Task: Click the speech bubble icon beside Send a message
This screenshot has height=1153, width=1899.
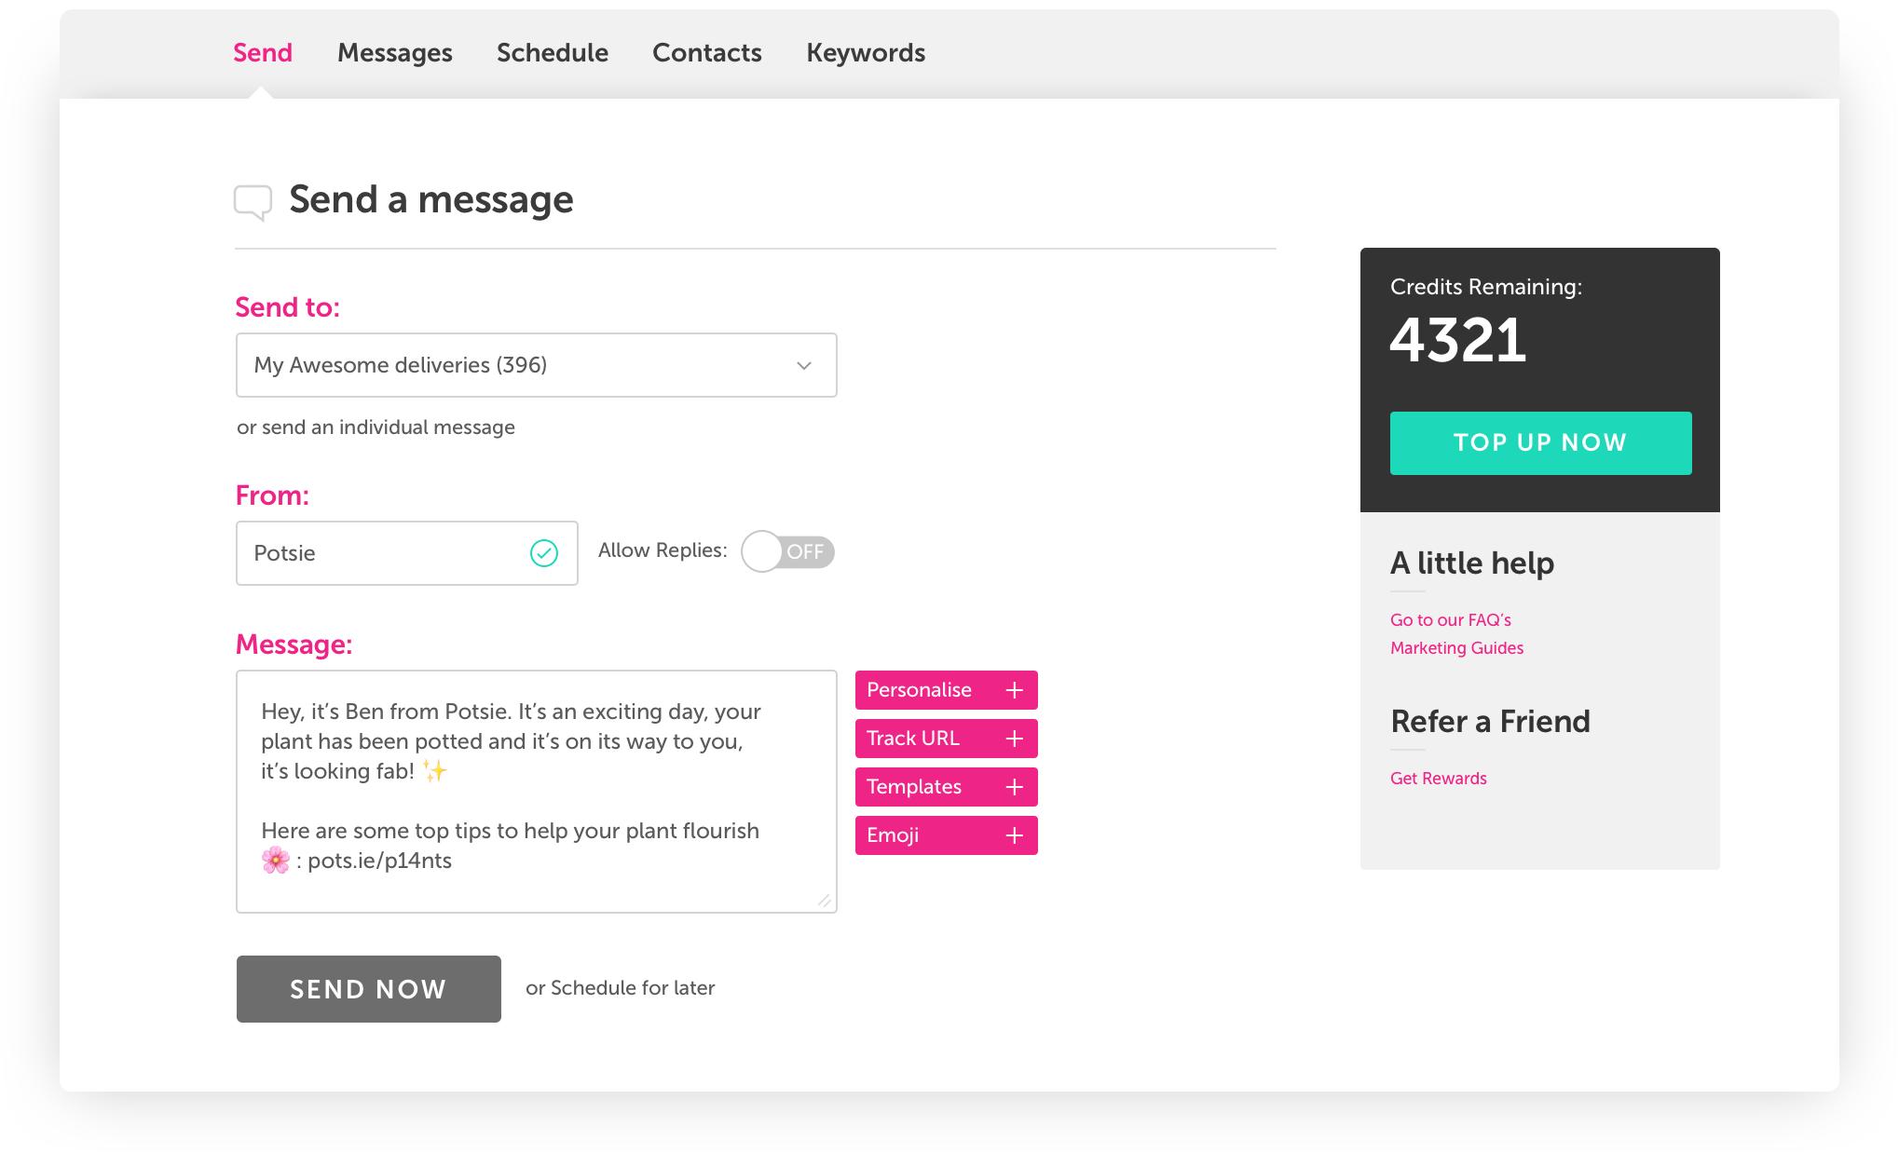Action: [x=253, y=200]
